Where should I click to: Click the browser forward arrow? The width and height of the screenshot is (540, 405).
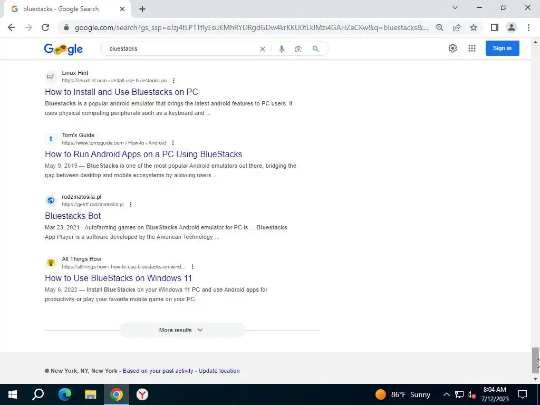(x=28, y=27)
